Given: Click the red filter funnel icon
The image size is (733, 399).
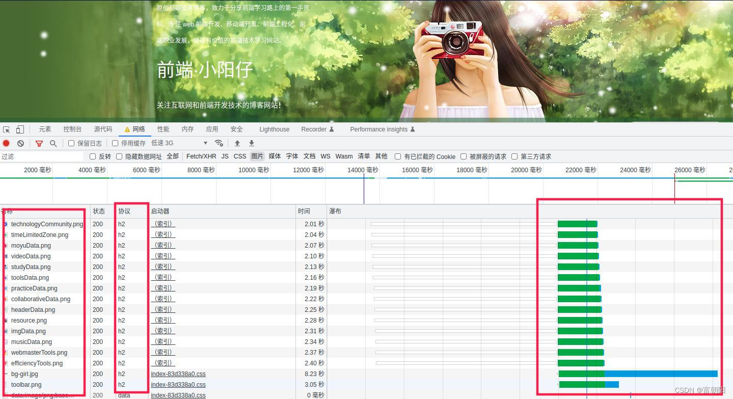Looking at the screenshot, I should click(x=39, y=143).
